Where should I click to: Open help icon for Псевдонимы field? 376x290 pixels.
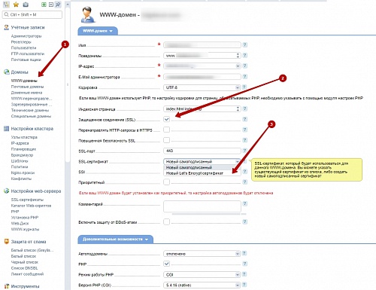click(245, 55)
